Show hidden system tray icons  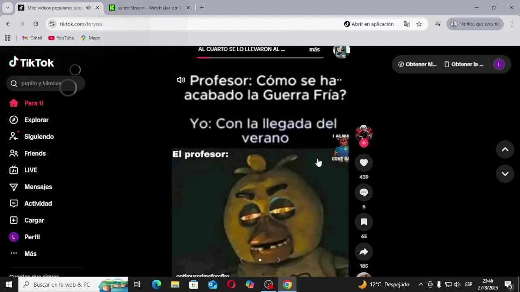[x=421, y=285]
